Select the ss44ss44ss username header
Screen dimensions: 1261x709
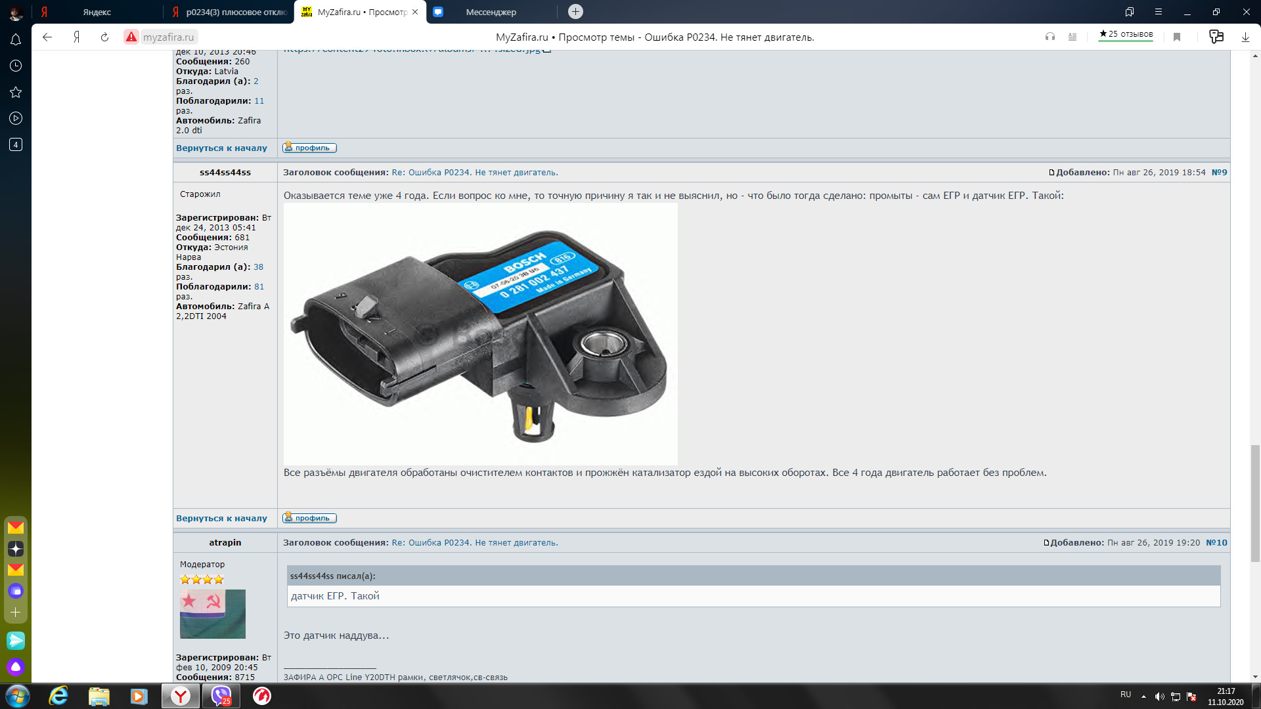[x=225, y=173]
